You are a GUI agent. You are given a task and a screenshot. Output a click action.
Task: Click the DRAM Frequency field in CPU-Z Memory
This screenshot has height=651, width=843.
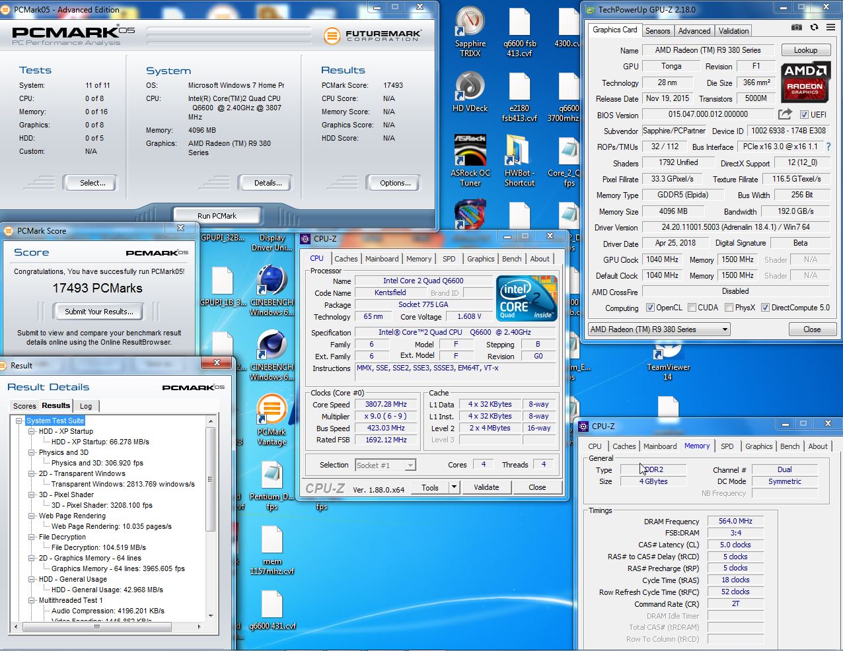point(735,521)
